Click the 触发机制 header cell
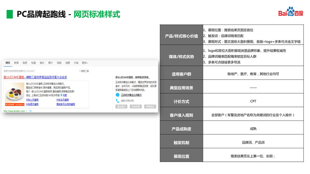Image resolution: width=310 pixels, height=174 pixels. (x=181, y=141)
